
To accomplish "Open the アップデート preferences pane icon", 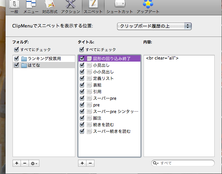I will click(x=148, y=4).
